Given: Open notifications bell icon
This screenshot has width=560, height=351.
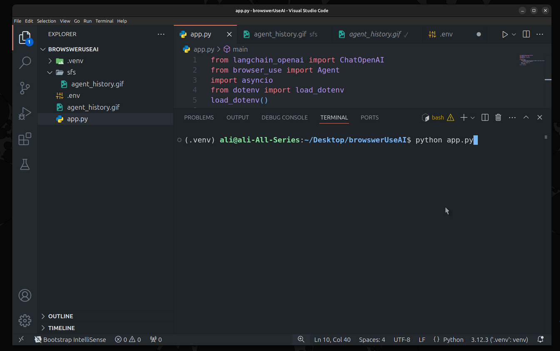Looking at the screenshot, I should (x=540, y=339).
